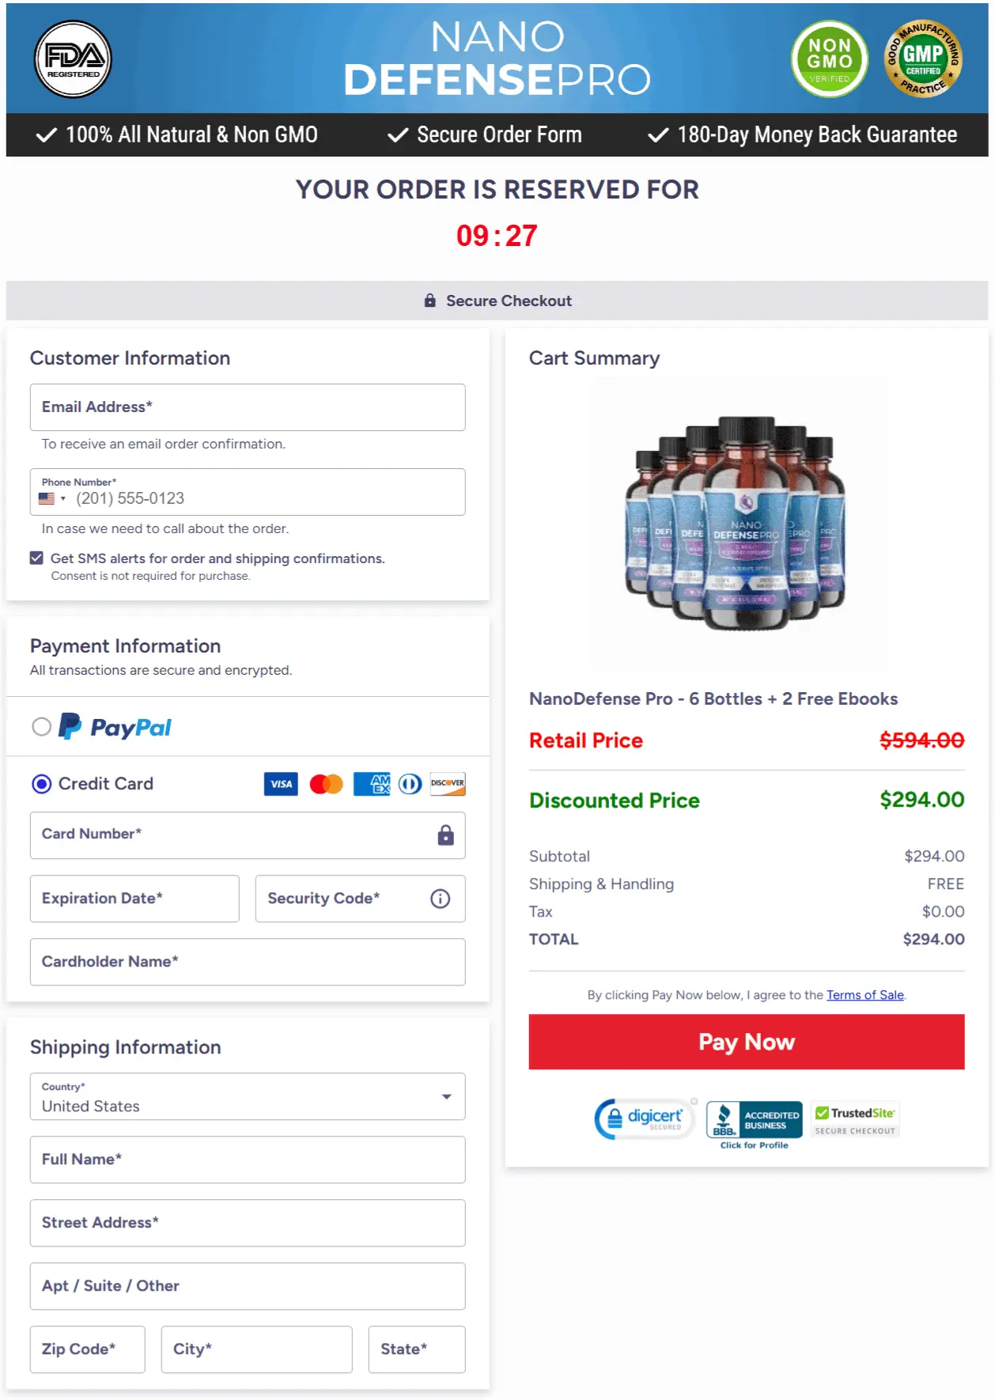Viewport: 995px width, 1400px height.
Task: Select the Visa card icon
Action: coord(281,784)
